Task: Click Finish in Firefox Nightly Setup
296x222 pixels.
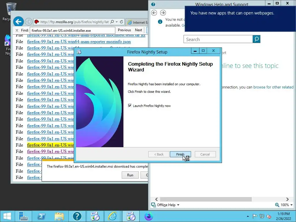Action: [x=180, y=154]
